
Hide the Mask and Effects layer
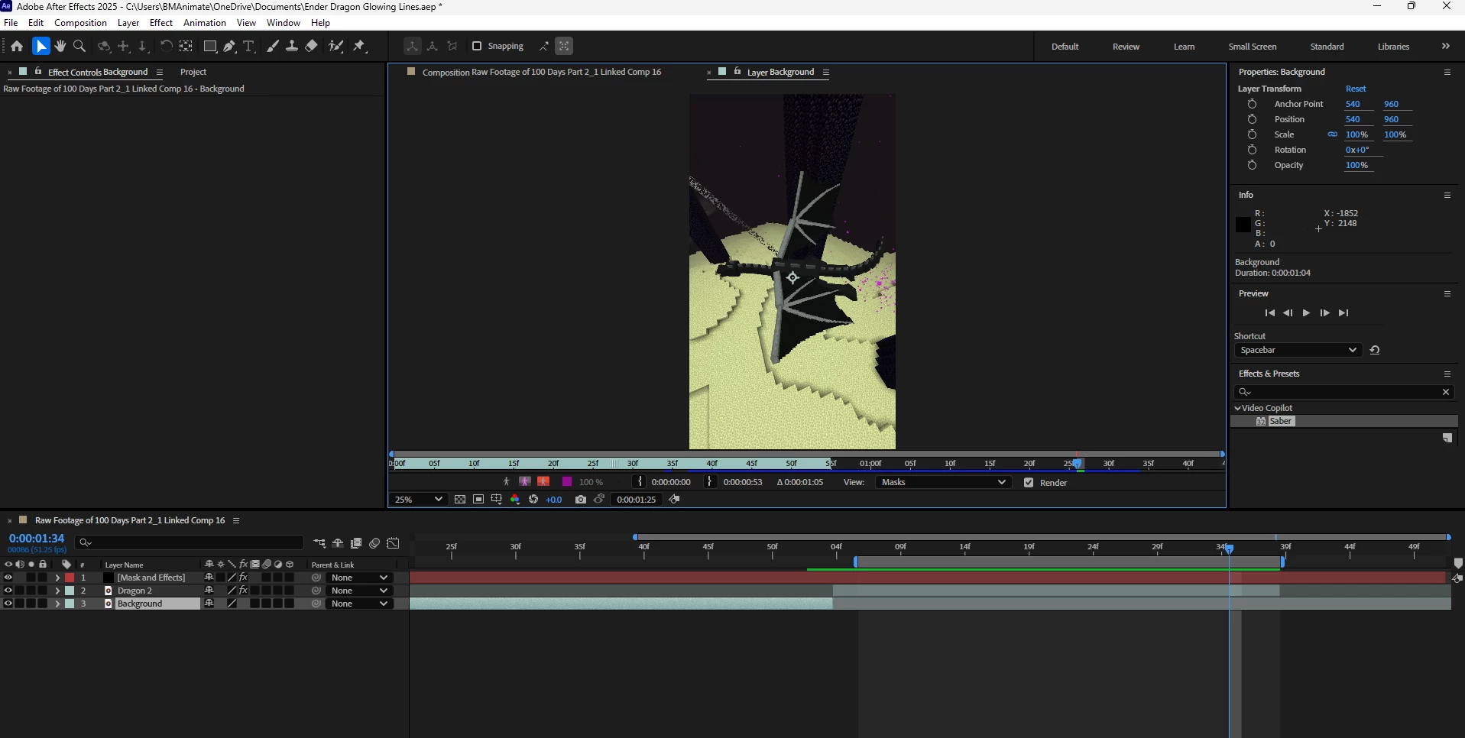click(8, 578)
